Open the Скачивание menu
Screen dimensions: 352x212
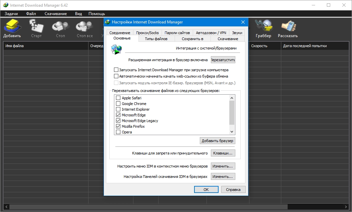pos(56,14)
